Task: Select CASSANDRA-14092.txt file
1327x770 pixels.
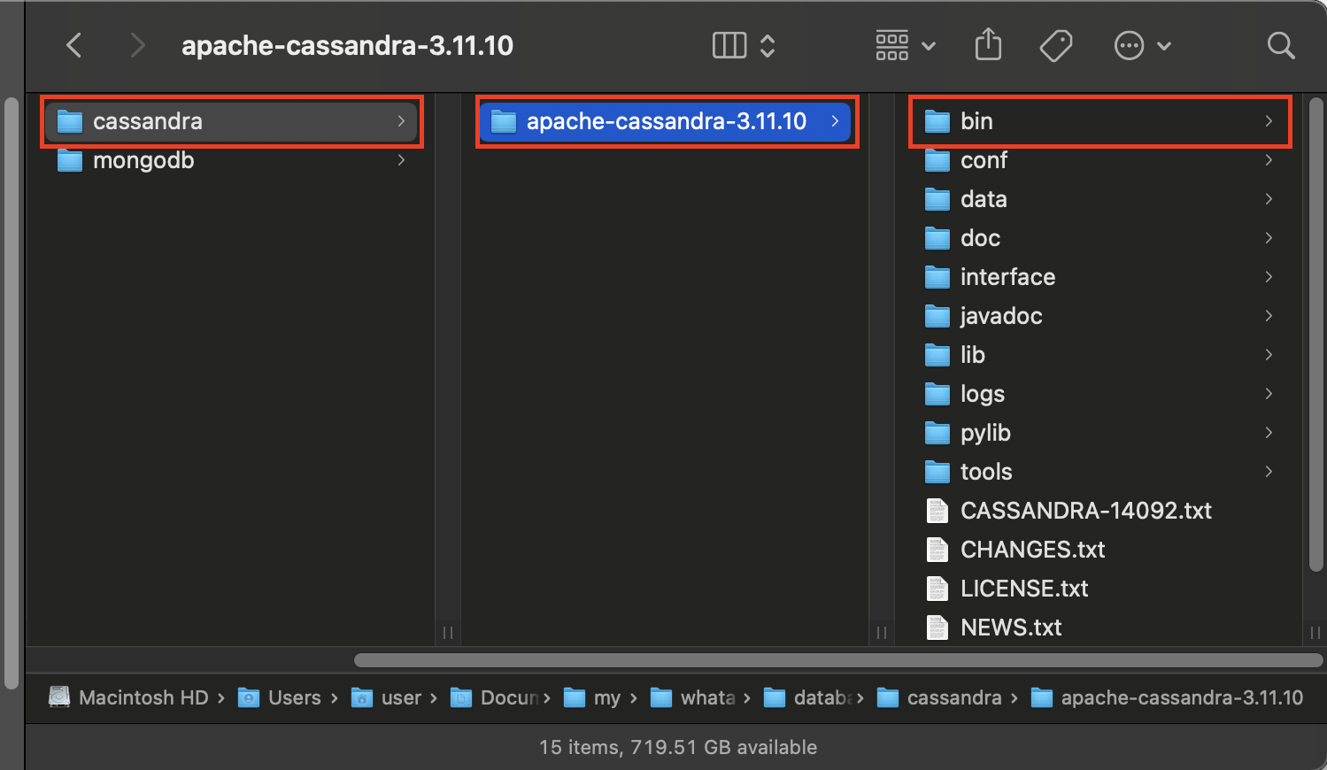Action: tap(1099, 511)
